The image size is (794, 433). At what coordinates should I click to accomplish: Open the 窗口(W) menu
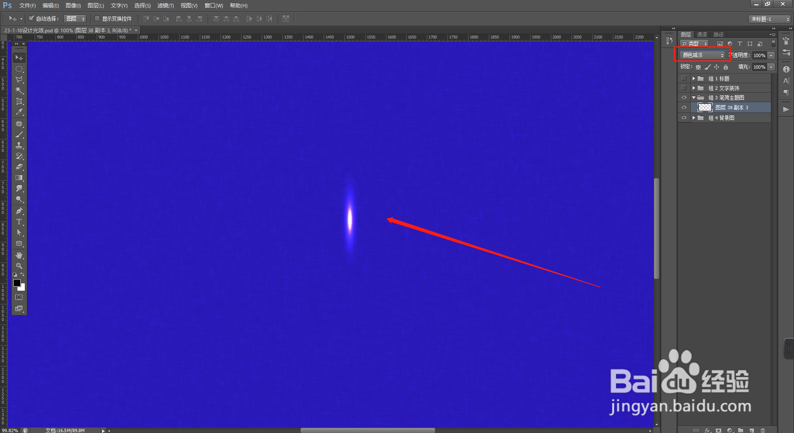click(x=213, y=5)
